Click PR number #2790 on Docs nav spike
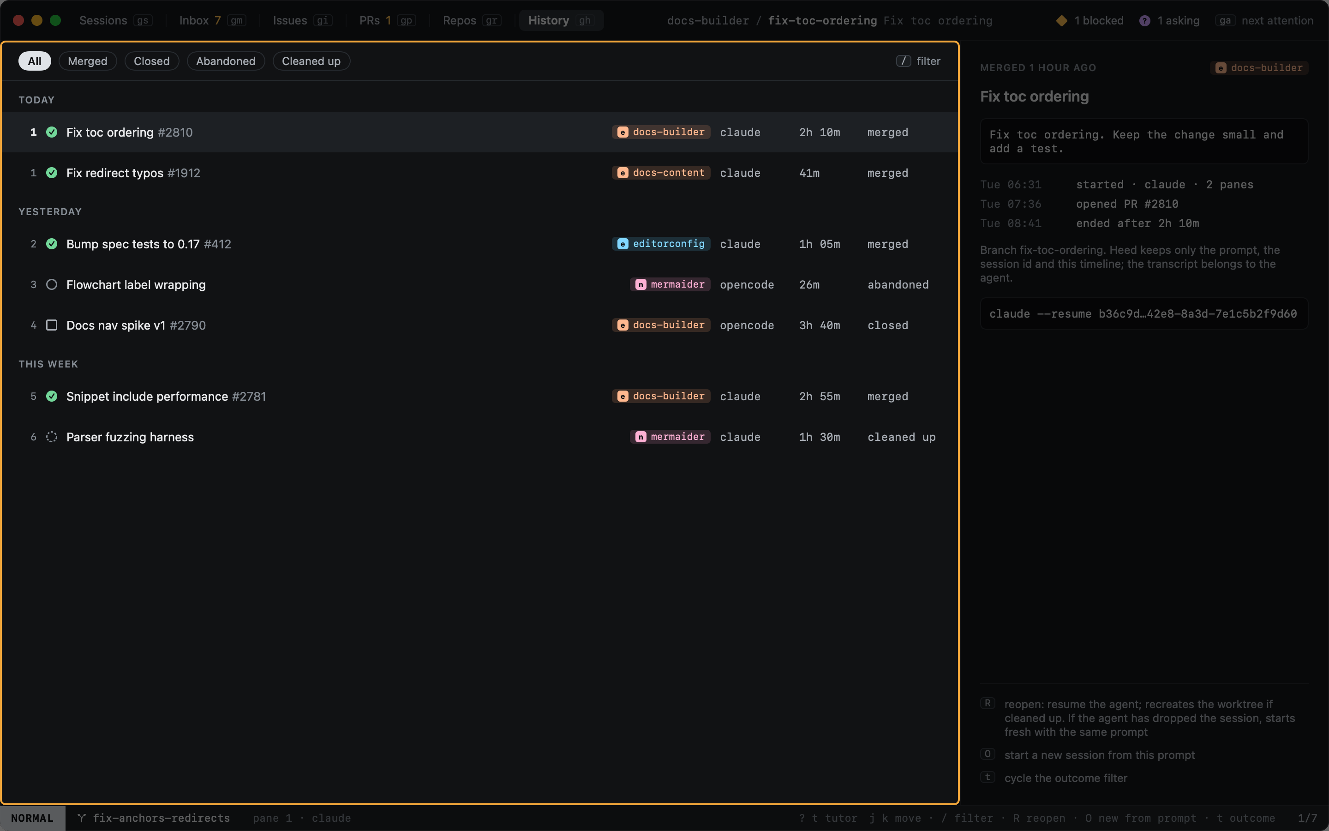This screenshot has width=1329, height=831. point(187,325)
